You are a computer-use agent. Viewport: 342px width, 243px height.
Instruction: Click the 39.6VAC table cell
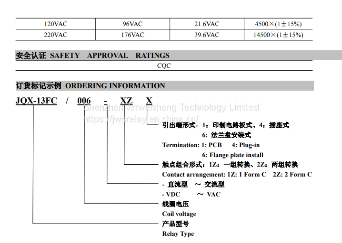click(207, 35)
